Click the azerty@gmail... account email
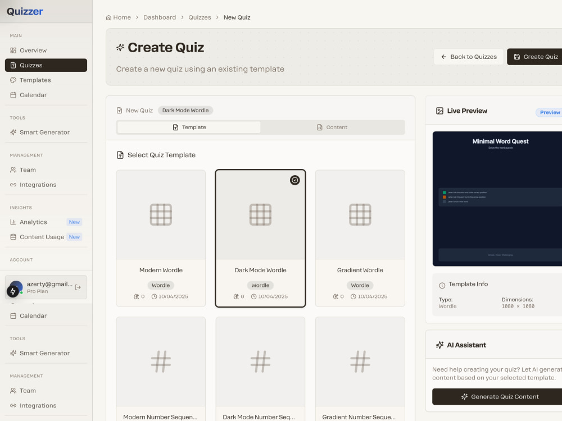The width and height of the screenshot is (562, 421). (x=49, y=284)
